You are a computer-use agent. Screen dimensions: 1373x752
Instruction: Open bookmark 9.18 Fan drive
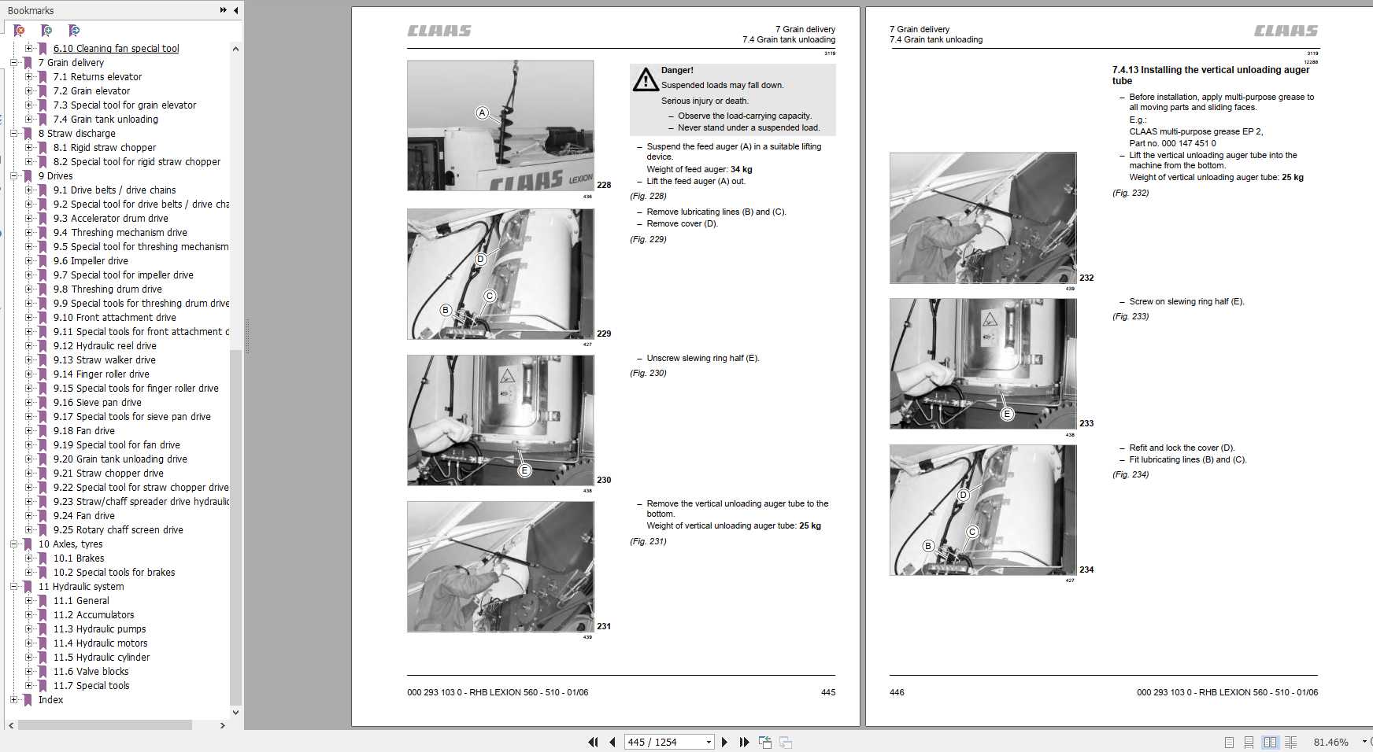pos(84,431)
